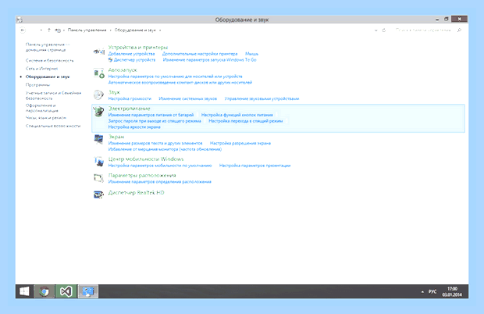Image resolution: width=484 pixels, height=314 pixels.
Task: Open the Электропитание heading
Action: click(x=129, y=109)
